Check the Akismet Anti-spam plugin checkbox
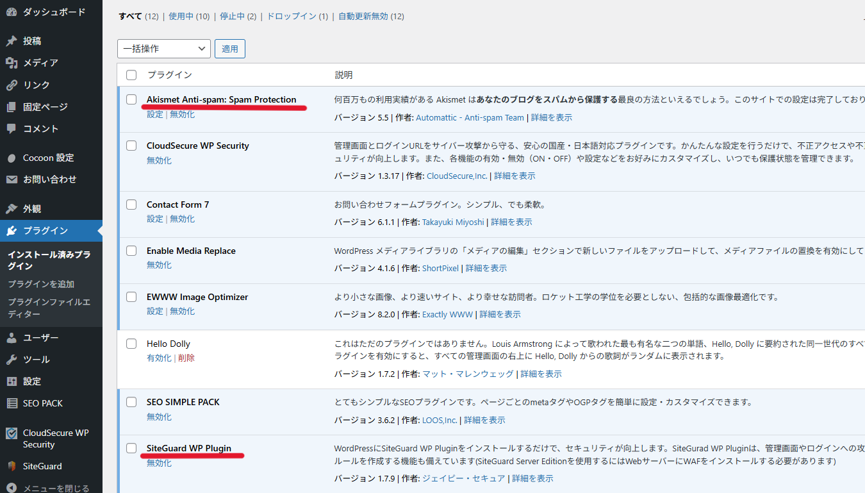865x493 pixels. coord(131,99)
